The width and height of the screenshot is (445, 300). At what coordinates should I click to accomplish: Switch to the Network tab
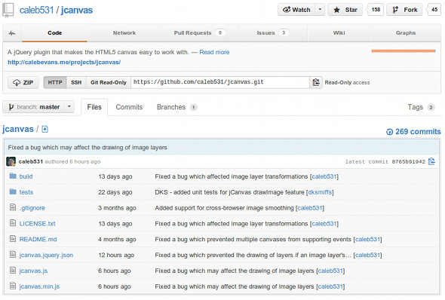pos(124,33)
